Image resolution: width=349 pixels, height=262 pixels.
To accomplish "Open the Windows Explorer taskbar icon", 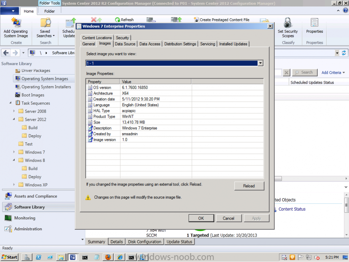I will (x=61, y=257).
